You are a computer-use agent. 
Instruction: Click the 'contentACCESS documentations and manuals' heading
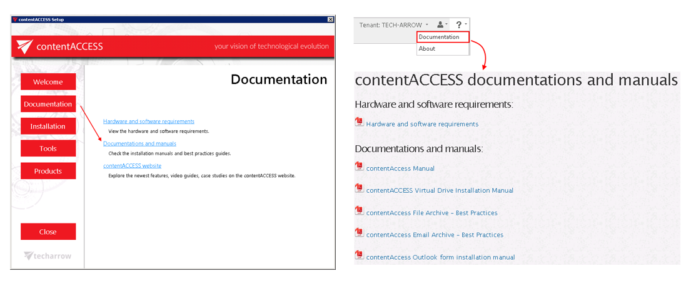click(516, 81)
